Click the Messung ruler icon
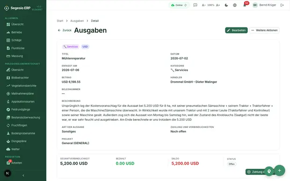The width and height of the screenshot is (290, 181). pos(8,56)
